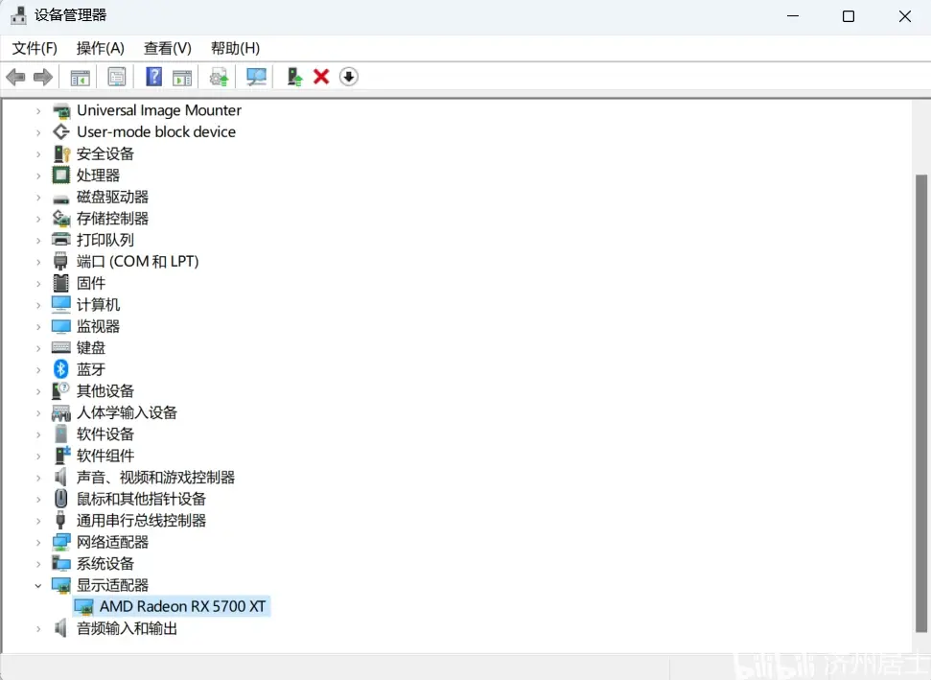Show or hide the console tree icon
This screenshot has width=931, height=680.
tap(80, 77)
